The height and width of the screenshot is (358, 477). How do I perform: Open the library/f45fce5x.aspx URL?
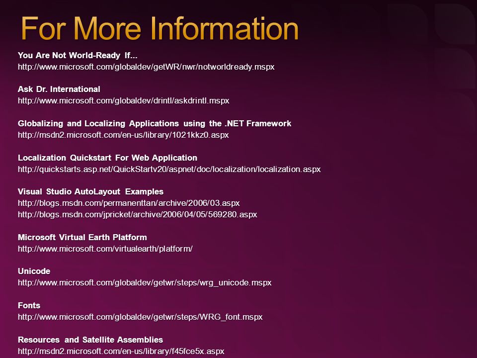(x=121, y=352)
